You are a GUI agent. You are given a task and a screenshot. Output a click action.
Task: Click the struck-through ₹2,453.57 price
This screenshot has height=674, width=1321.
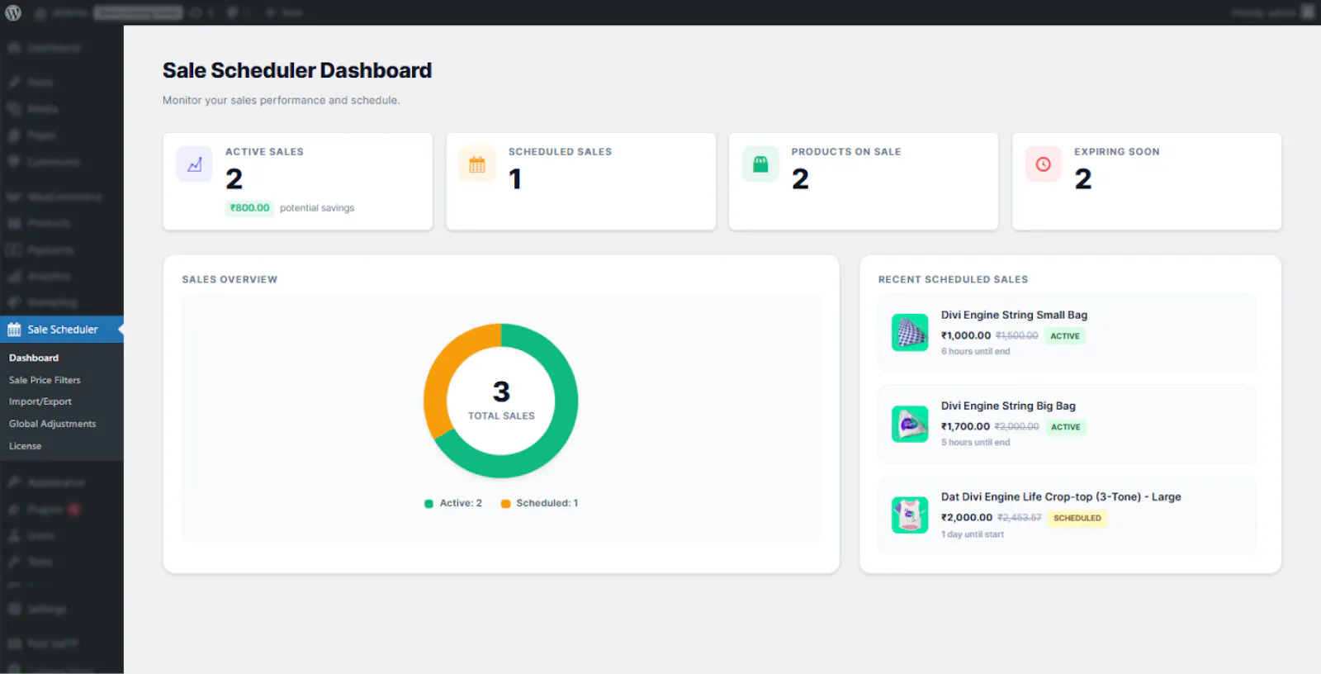pyautogui.click(x=1019, y=518)
